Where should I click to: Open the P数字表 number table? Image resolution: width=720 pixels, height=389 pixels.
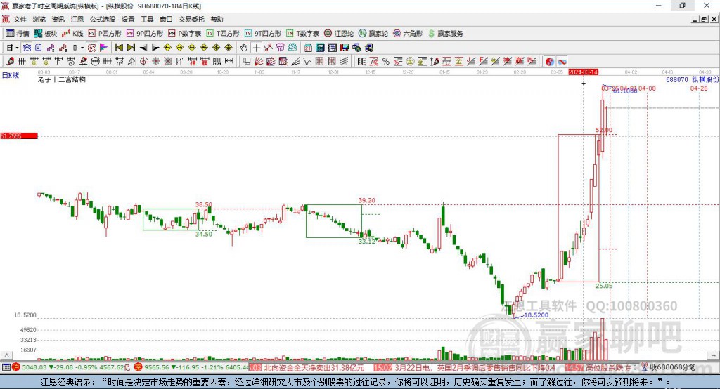click(185, 34)
